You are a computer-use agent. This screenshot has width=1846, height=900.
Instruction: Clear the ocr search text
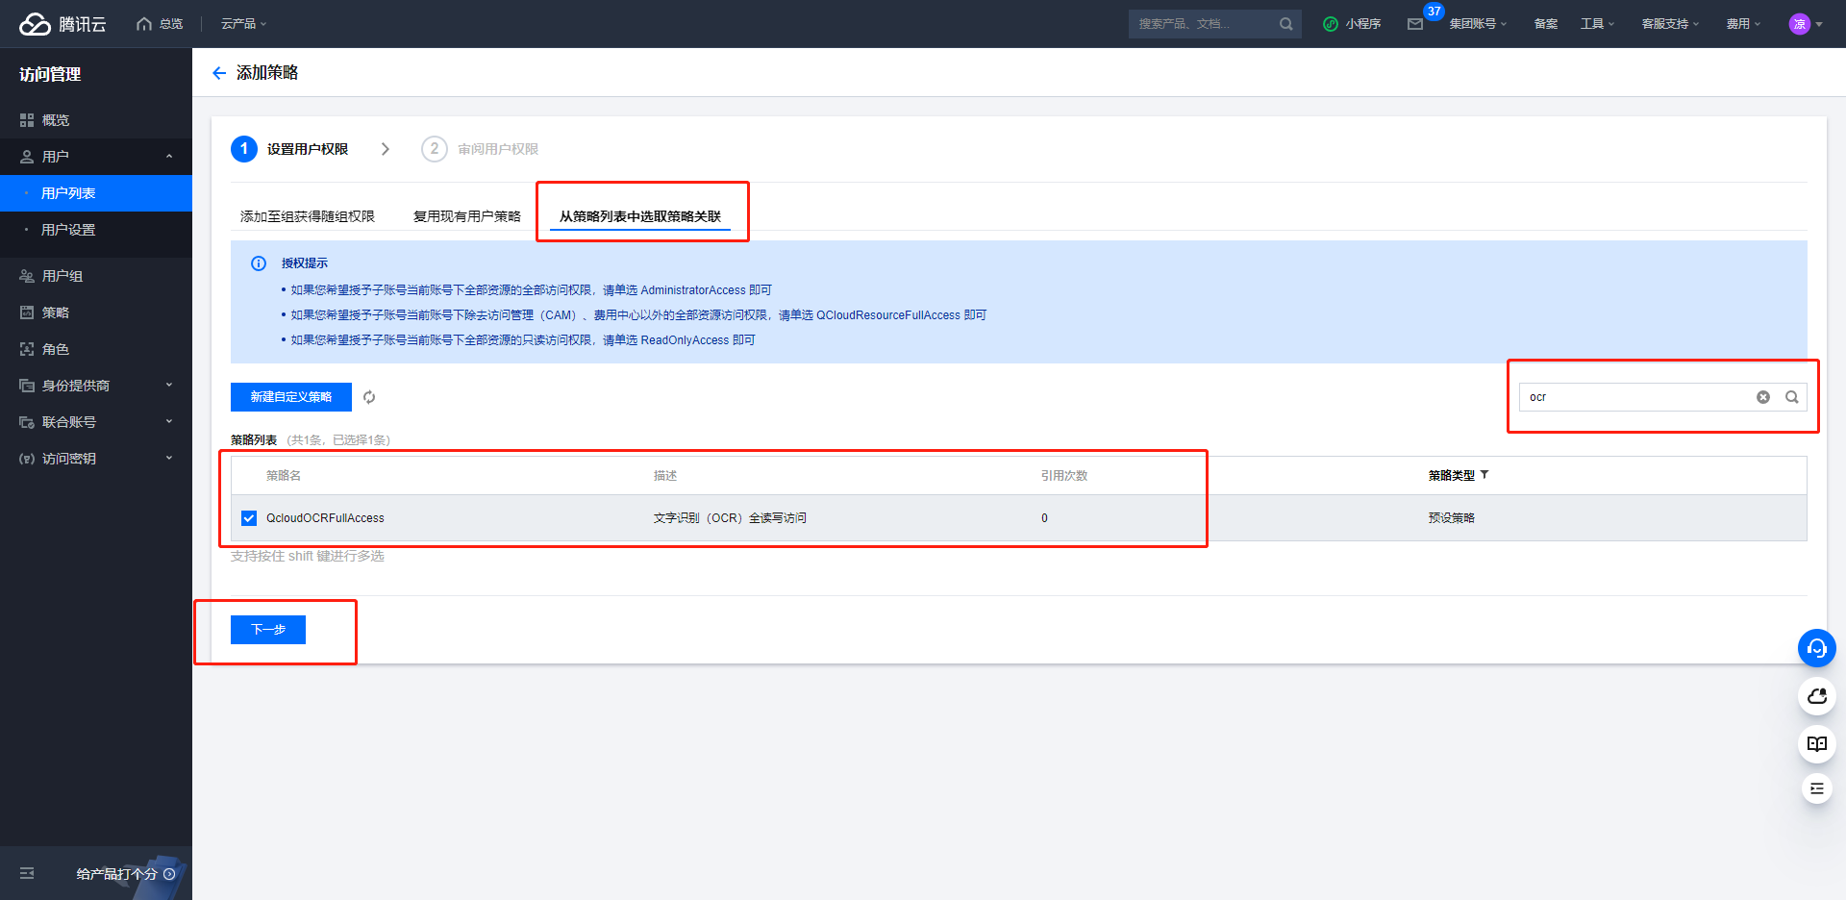pyautogui.click(x=1763, y=397)
